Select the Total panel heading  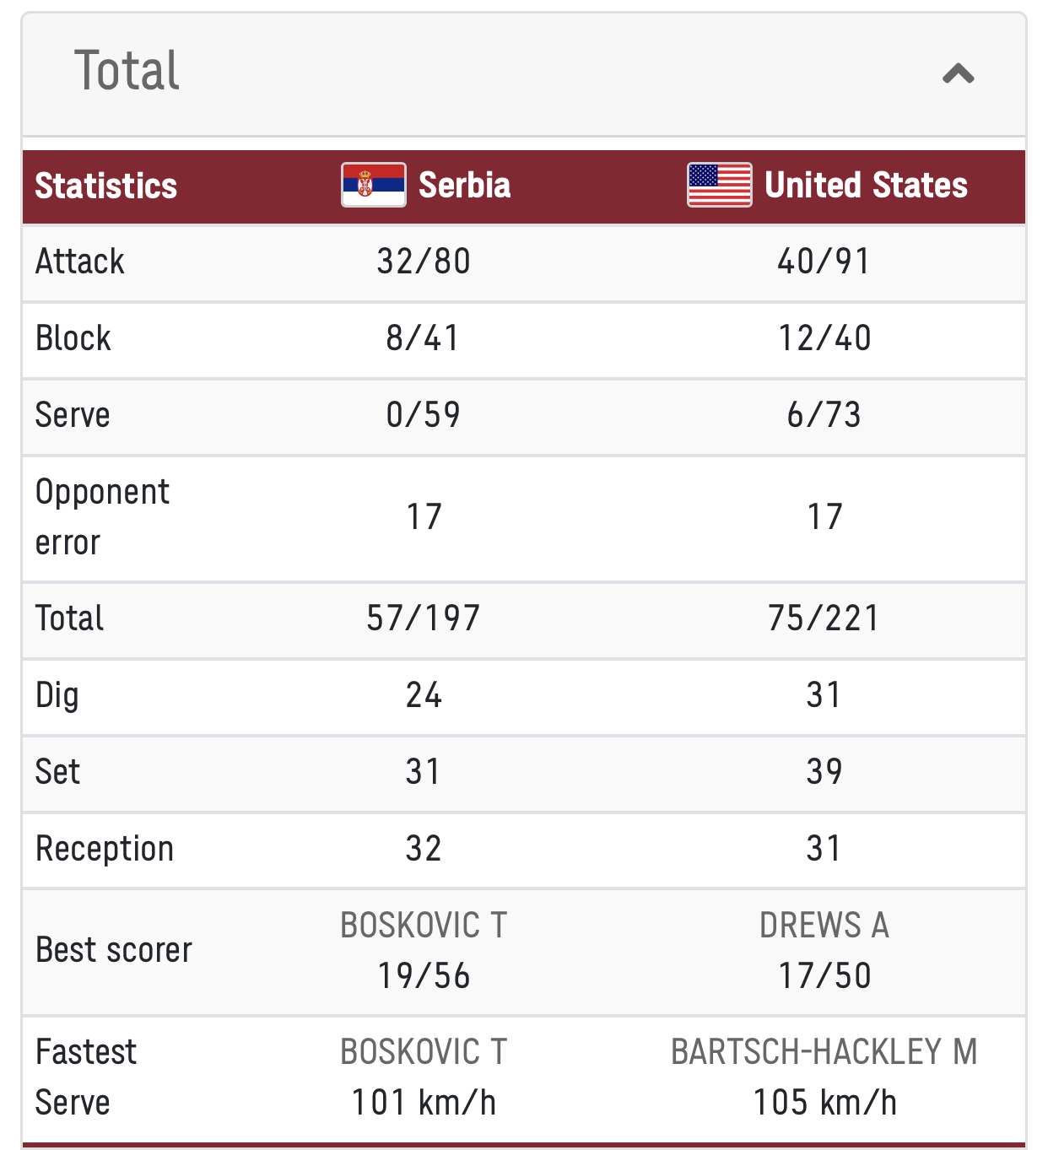click(x=127, y=70)
